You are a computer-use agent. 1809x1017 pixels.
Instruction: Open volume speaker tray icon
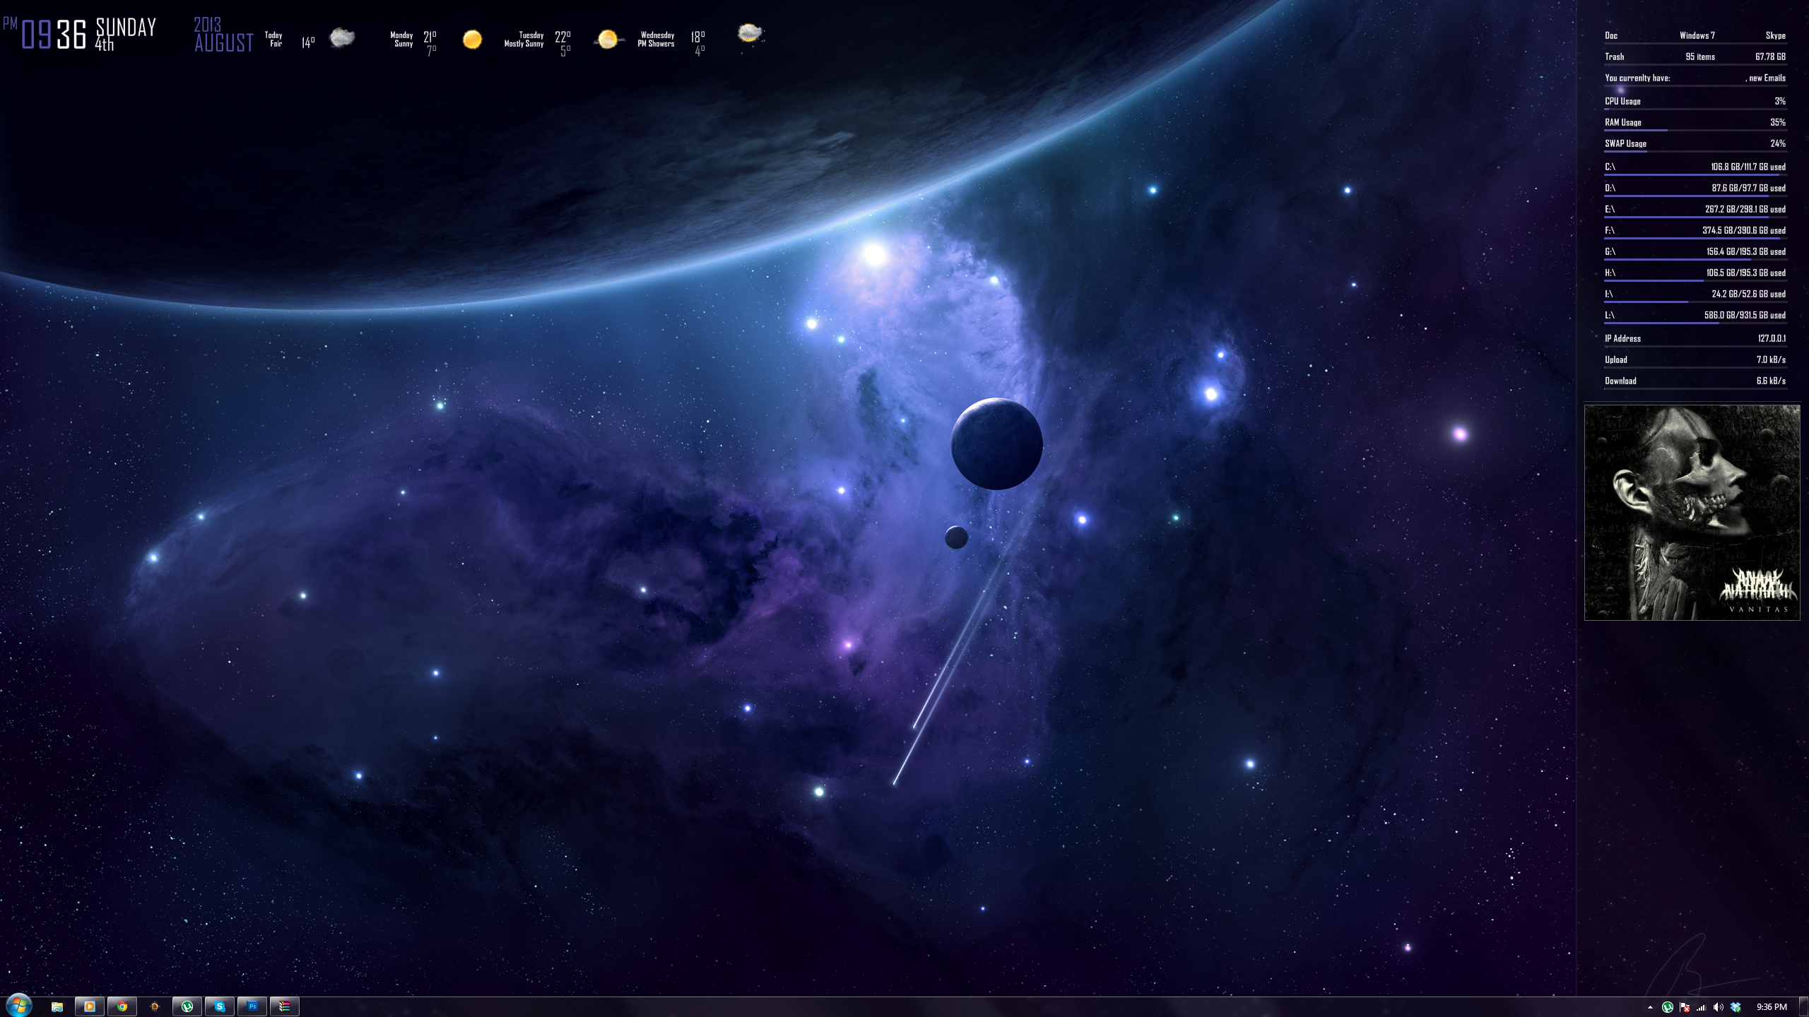tap(1719, 1007)
